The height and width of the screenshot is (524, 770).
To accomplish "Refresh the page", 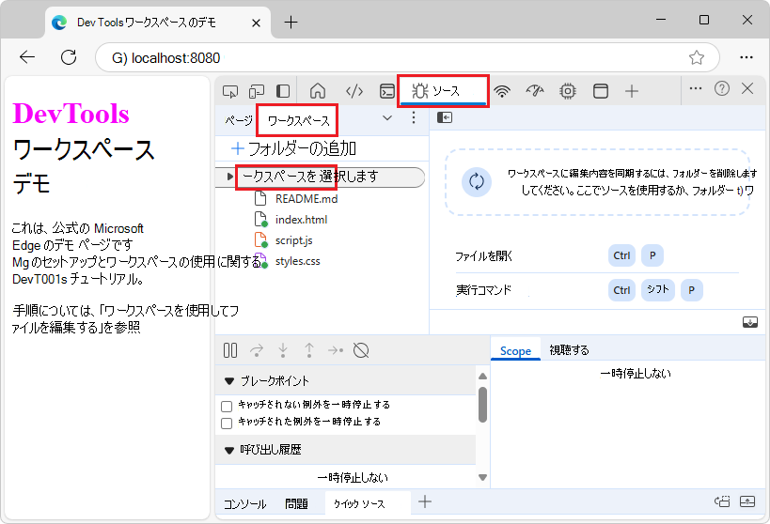I will (x=69, y=57).
